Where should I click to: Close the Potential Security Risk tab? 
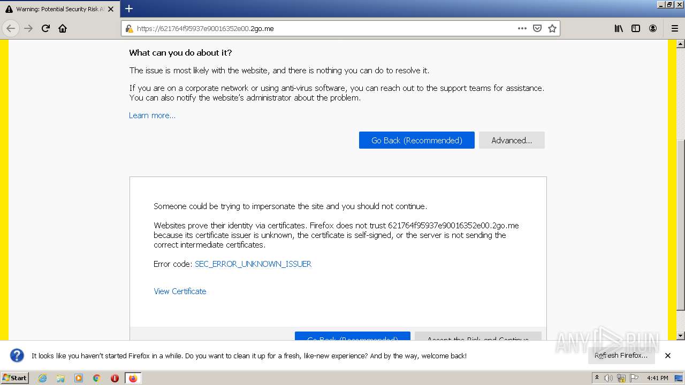pyautogui.click(x=111, y=9)
